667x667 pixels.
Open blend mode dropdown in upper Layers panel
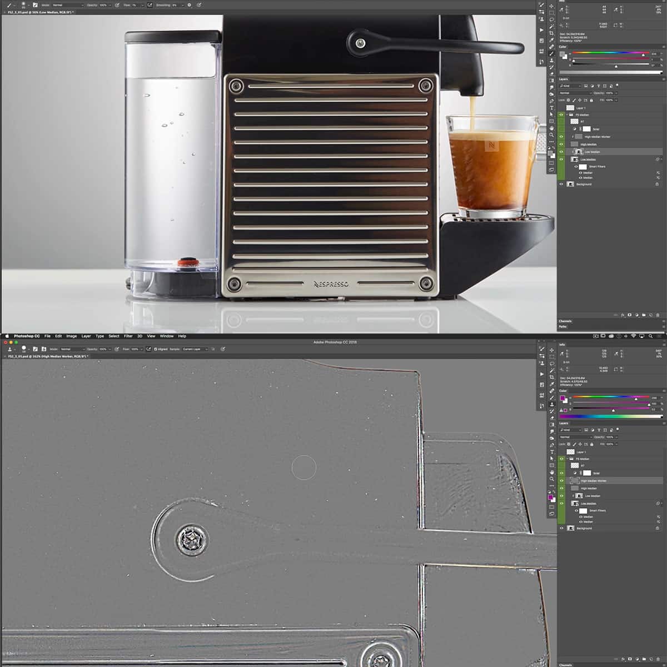(575, 93)
